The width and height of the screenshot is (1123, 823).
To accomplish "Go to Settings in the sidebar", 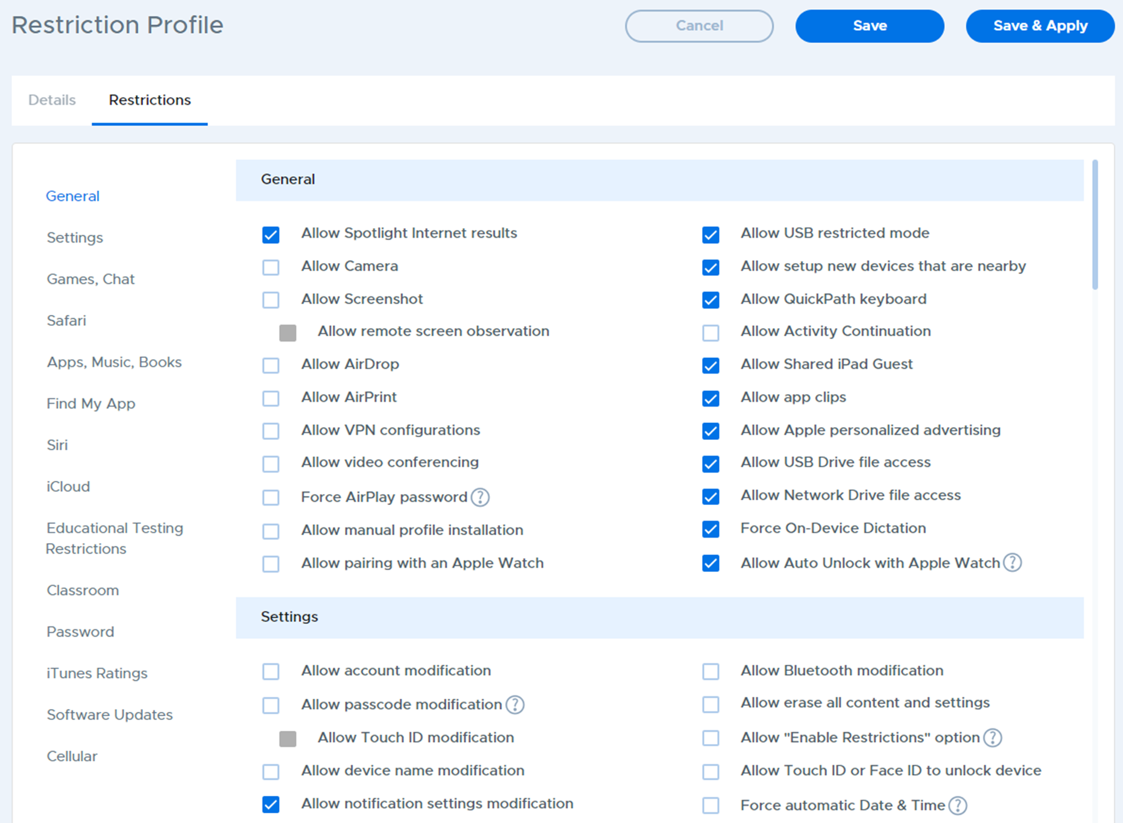I will (x=75, y=238).
